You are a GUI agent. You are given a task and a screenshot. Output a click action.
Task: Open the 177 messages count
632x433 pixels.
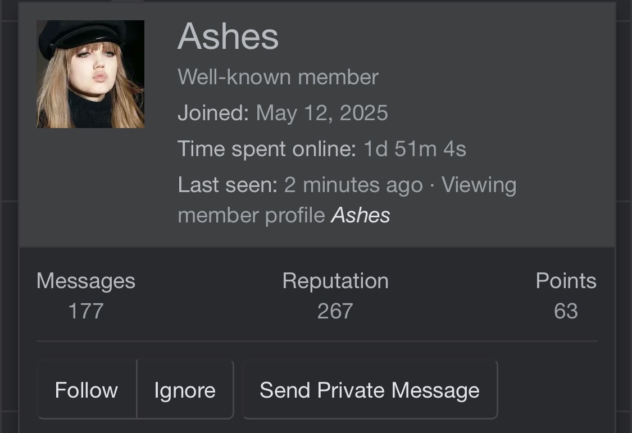point(86,311)
